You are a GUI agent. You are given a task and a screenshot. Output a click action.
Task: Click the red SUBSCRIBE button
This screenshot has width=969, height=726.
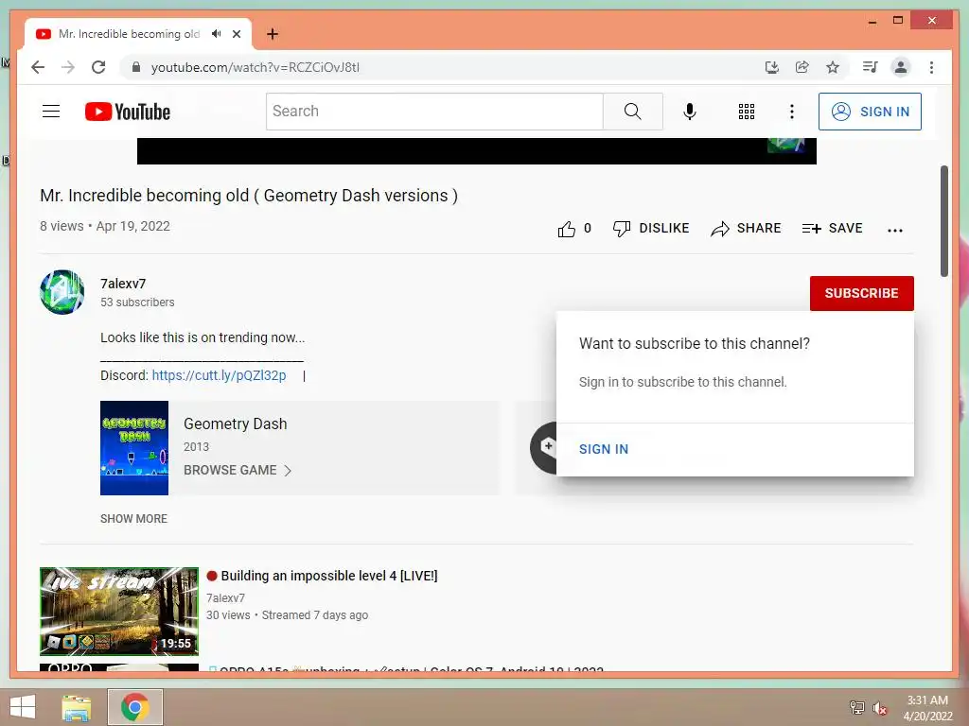click(861, 293)
